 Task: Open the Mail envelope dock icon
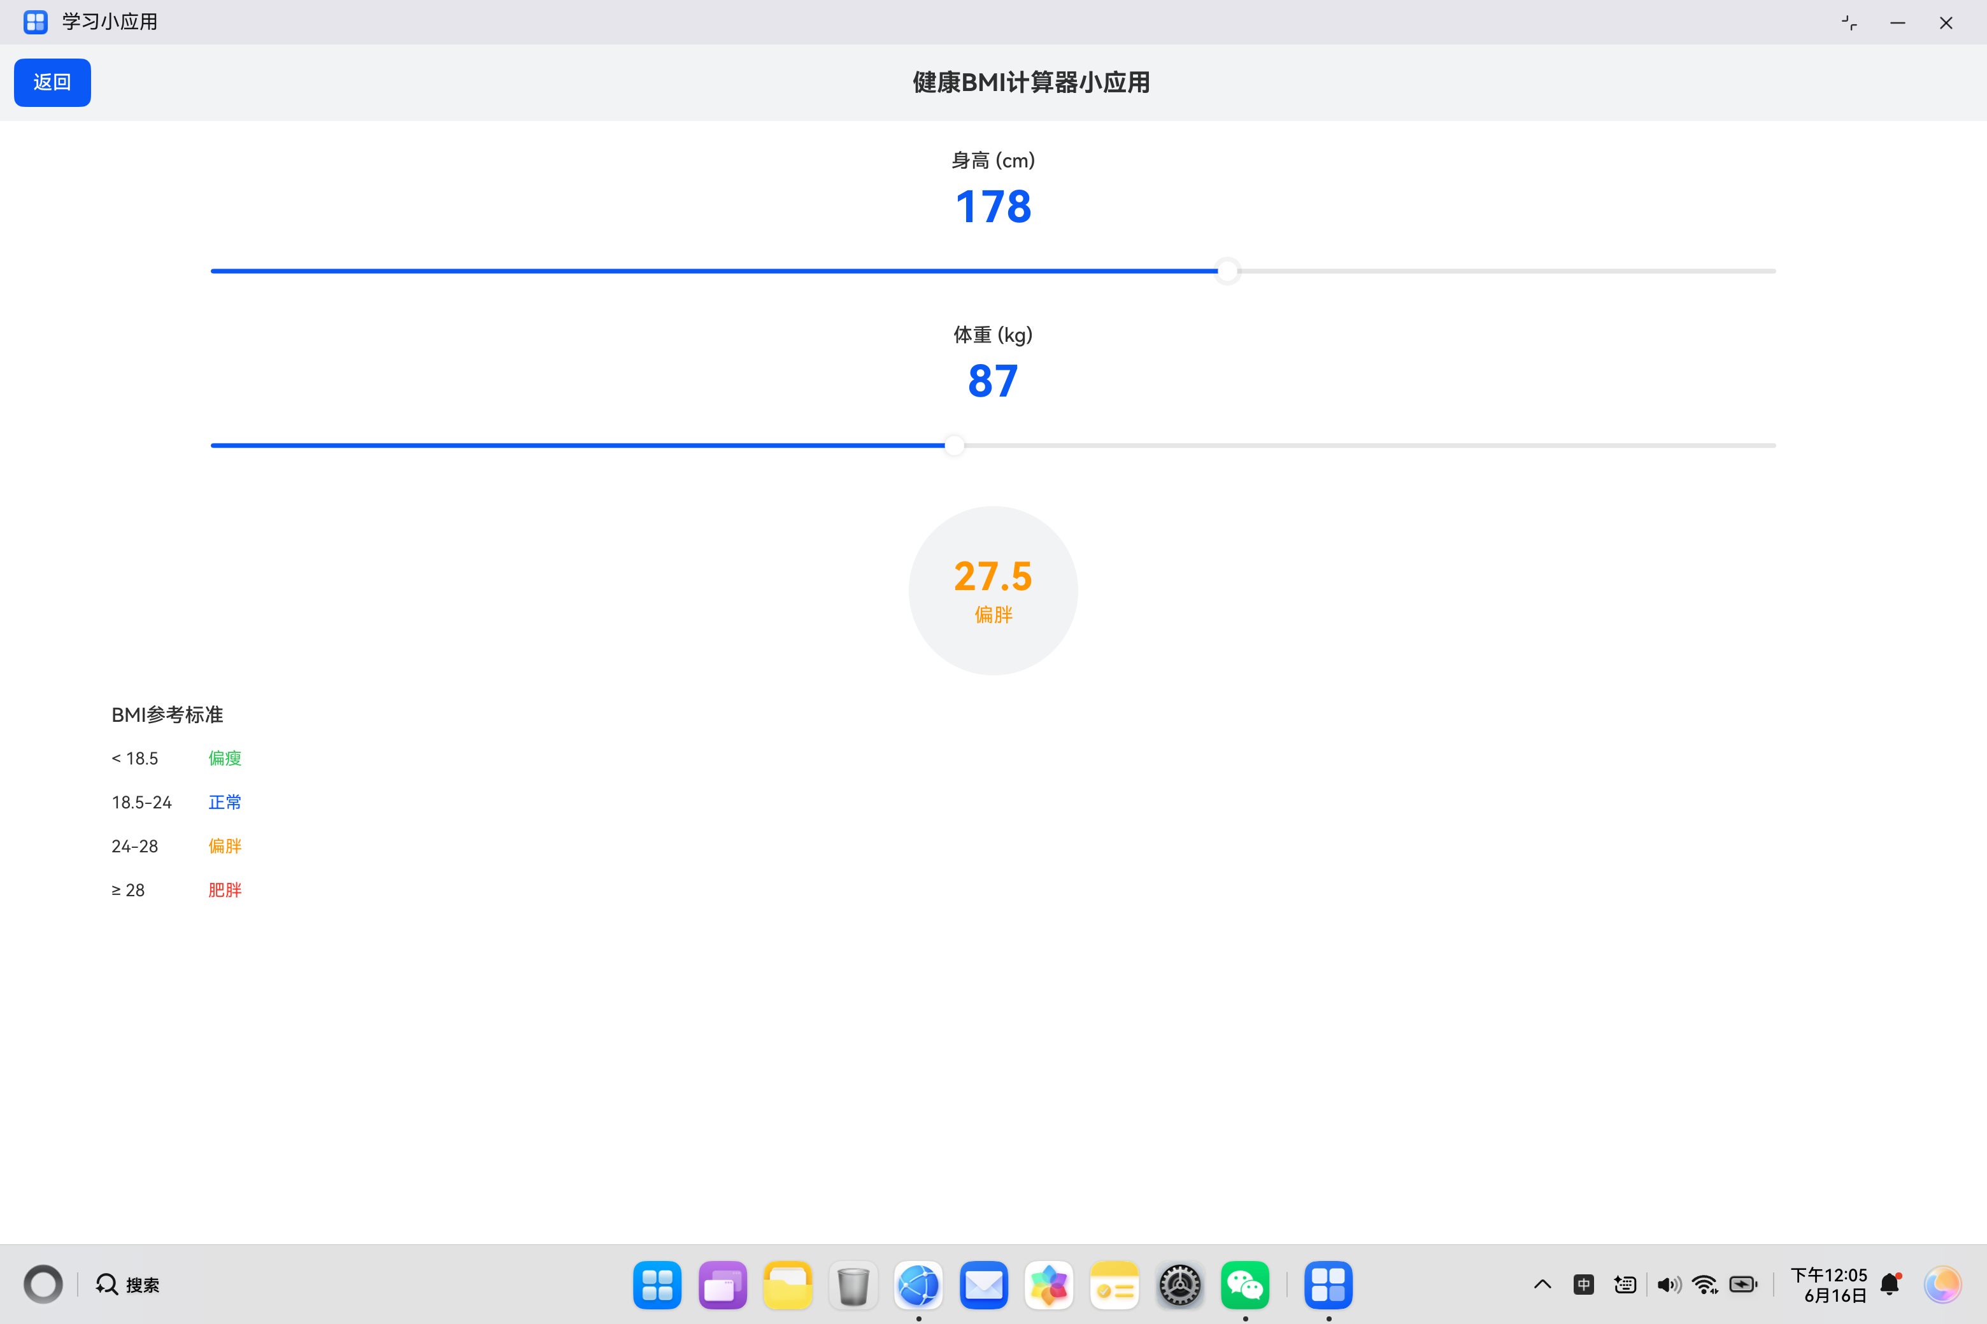(983, 1285)
